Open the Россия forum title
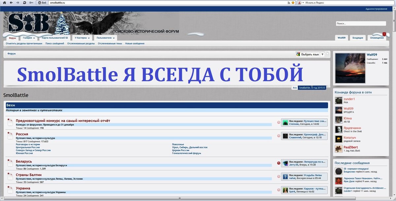Screen dimensions: 396x201 coord(22,134)
